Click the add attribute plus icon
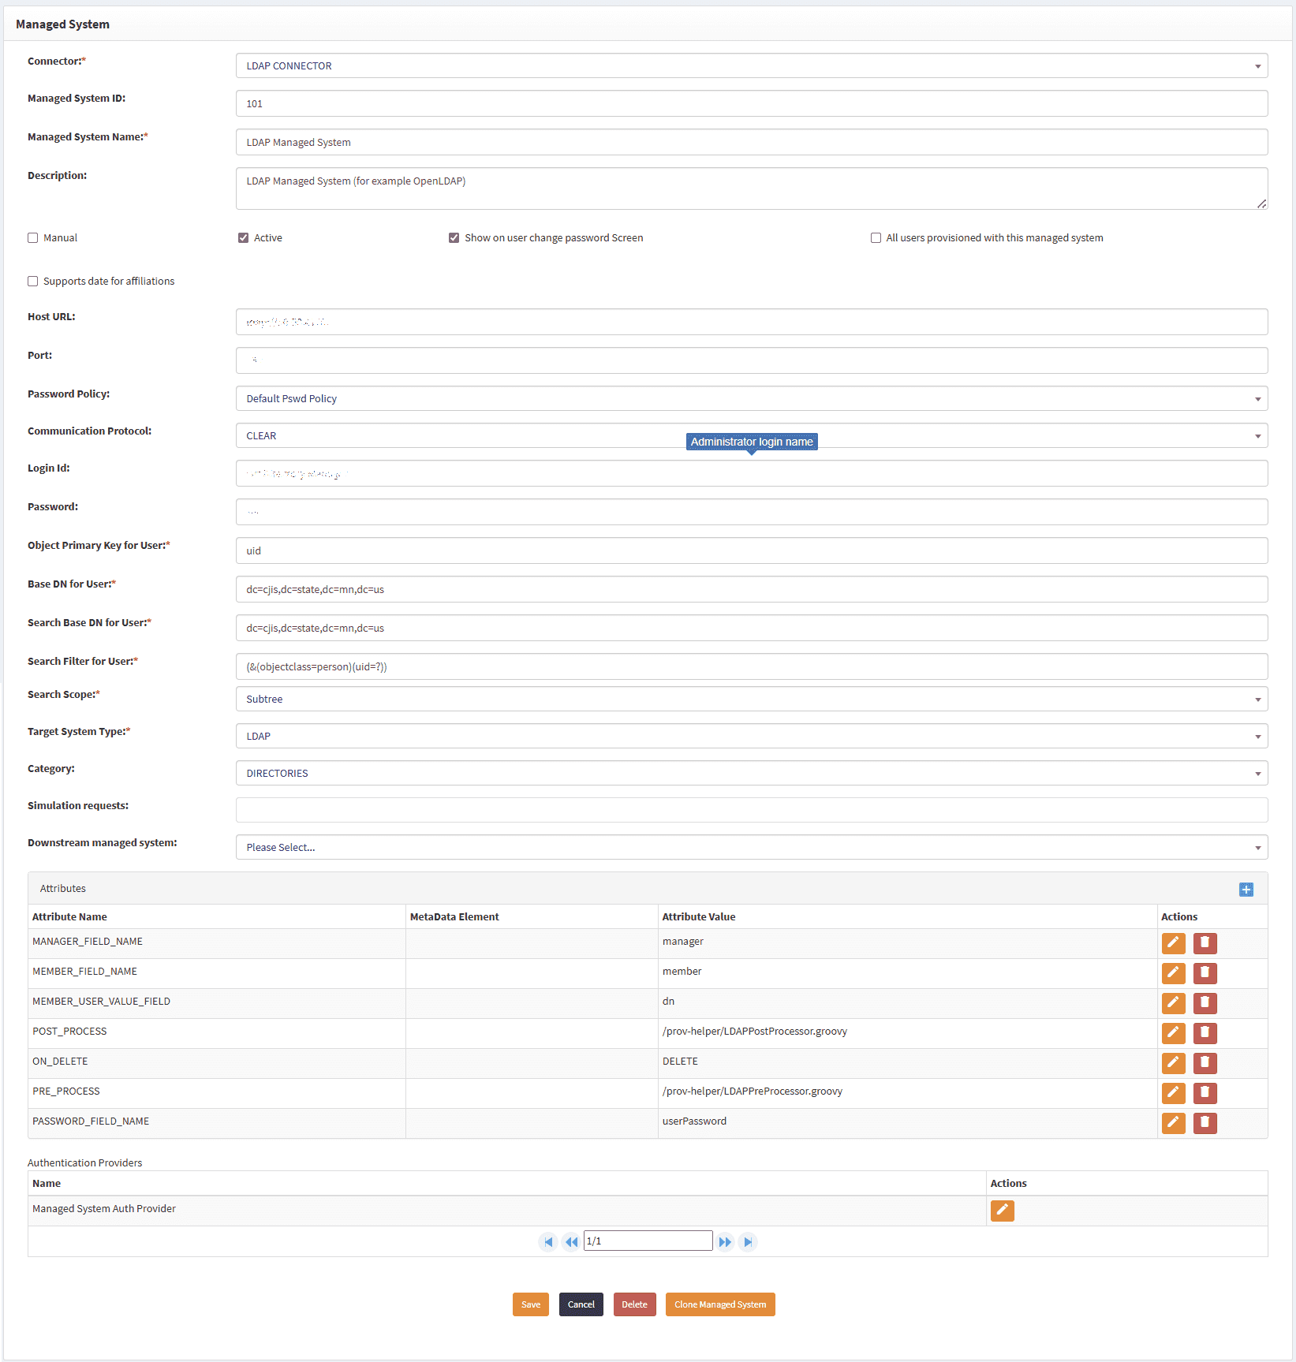 coord(1246,890)
